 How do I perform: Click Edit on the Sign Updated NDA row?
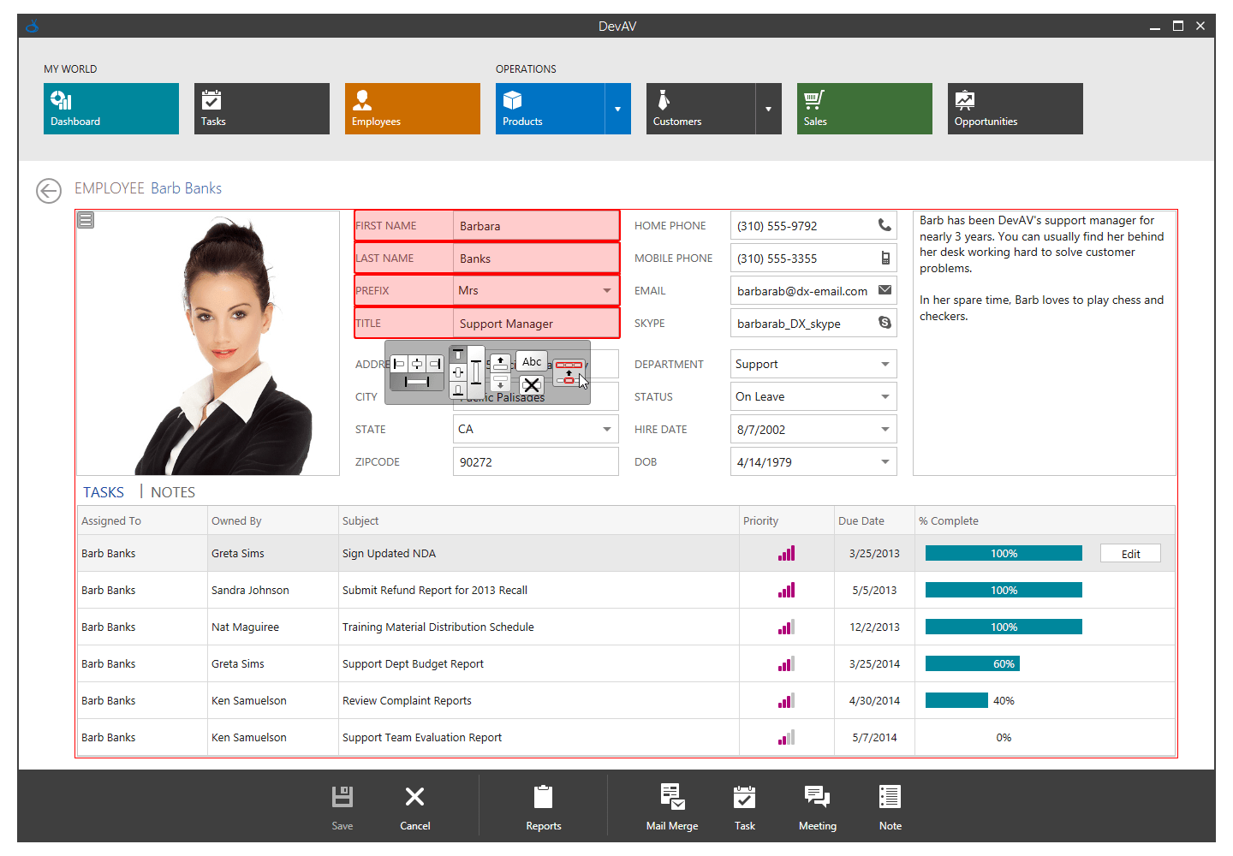1130,553
